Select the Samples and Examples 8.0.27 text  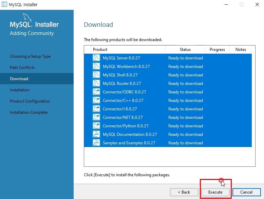pyautogui.click(x=129, y=143)
